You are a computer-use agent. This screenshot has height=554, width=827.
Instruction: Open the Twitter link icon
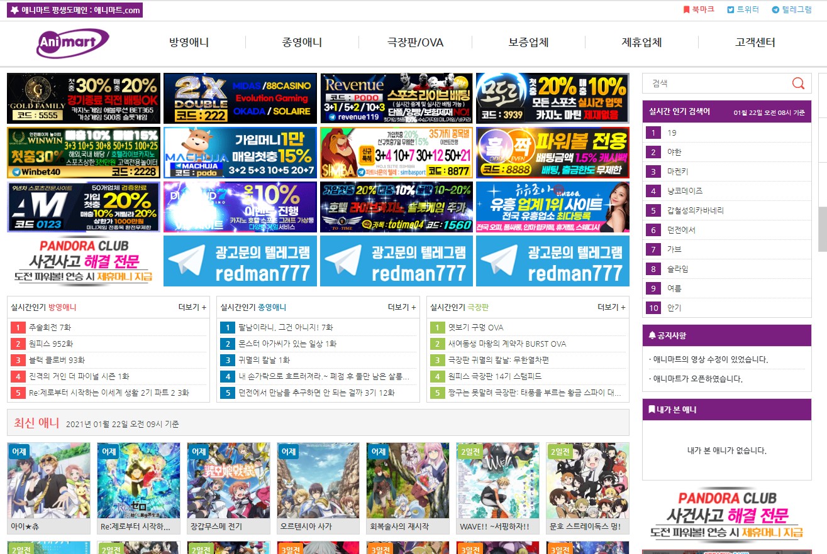click(731, 10)
